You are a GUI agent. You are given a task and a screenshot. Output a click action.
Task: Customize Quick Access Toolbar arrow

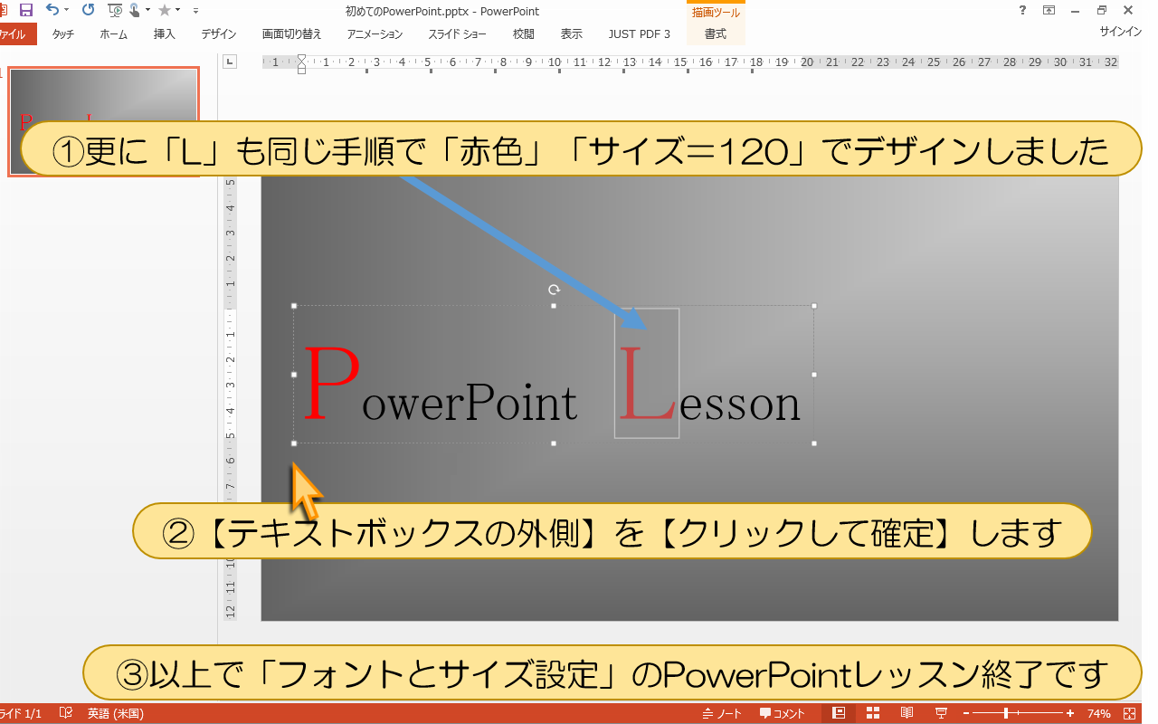tap(195, 11)
